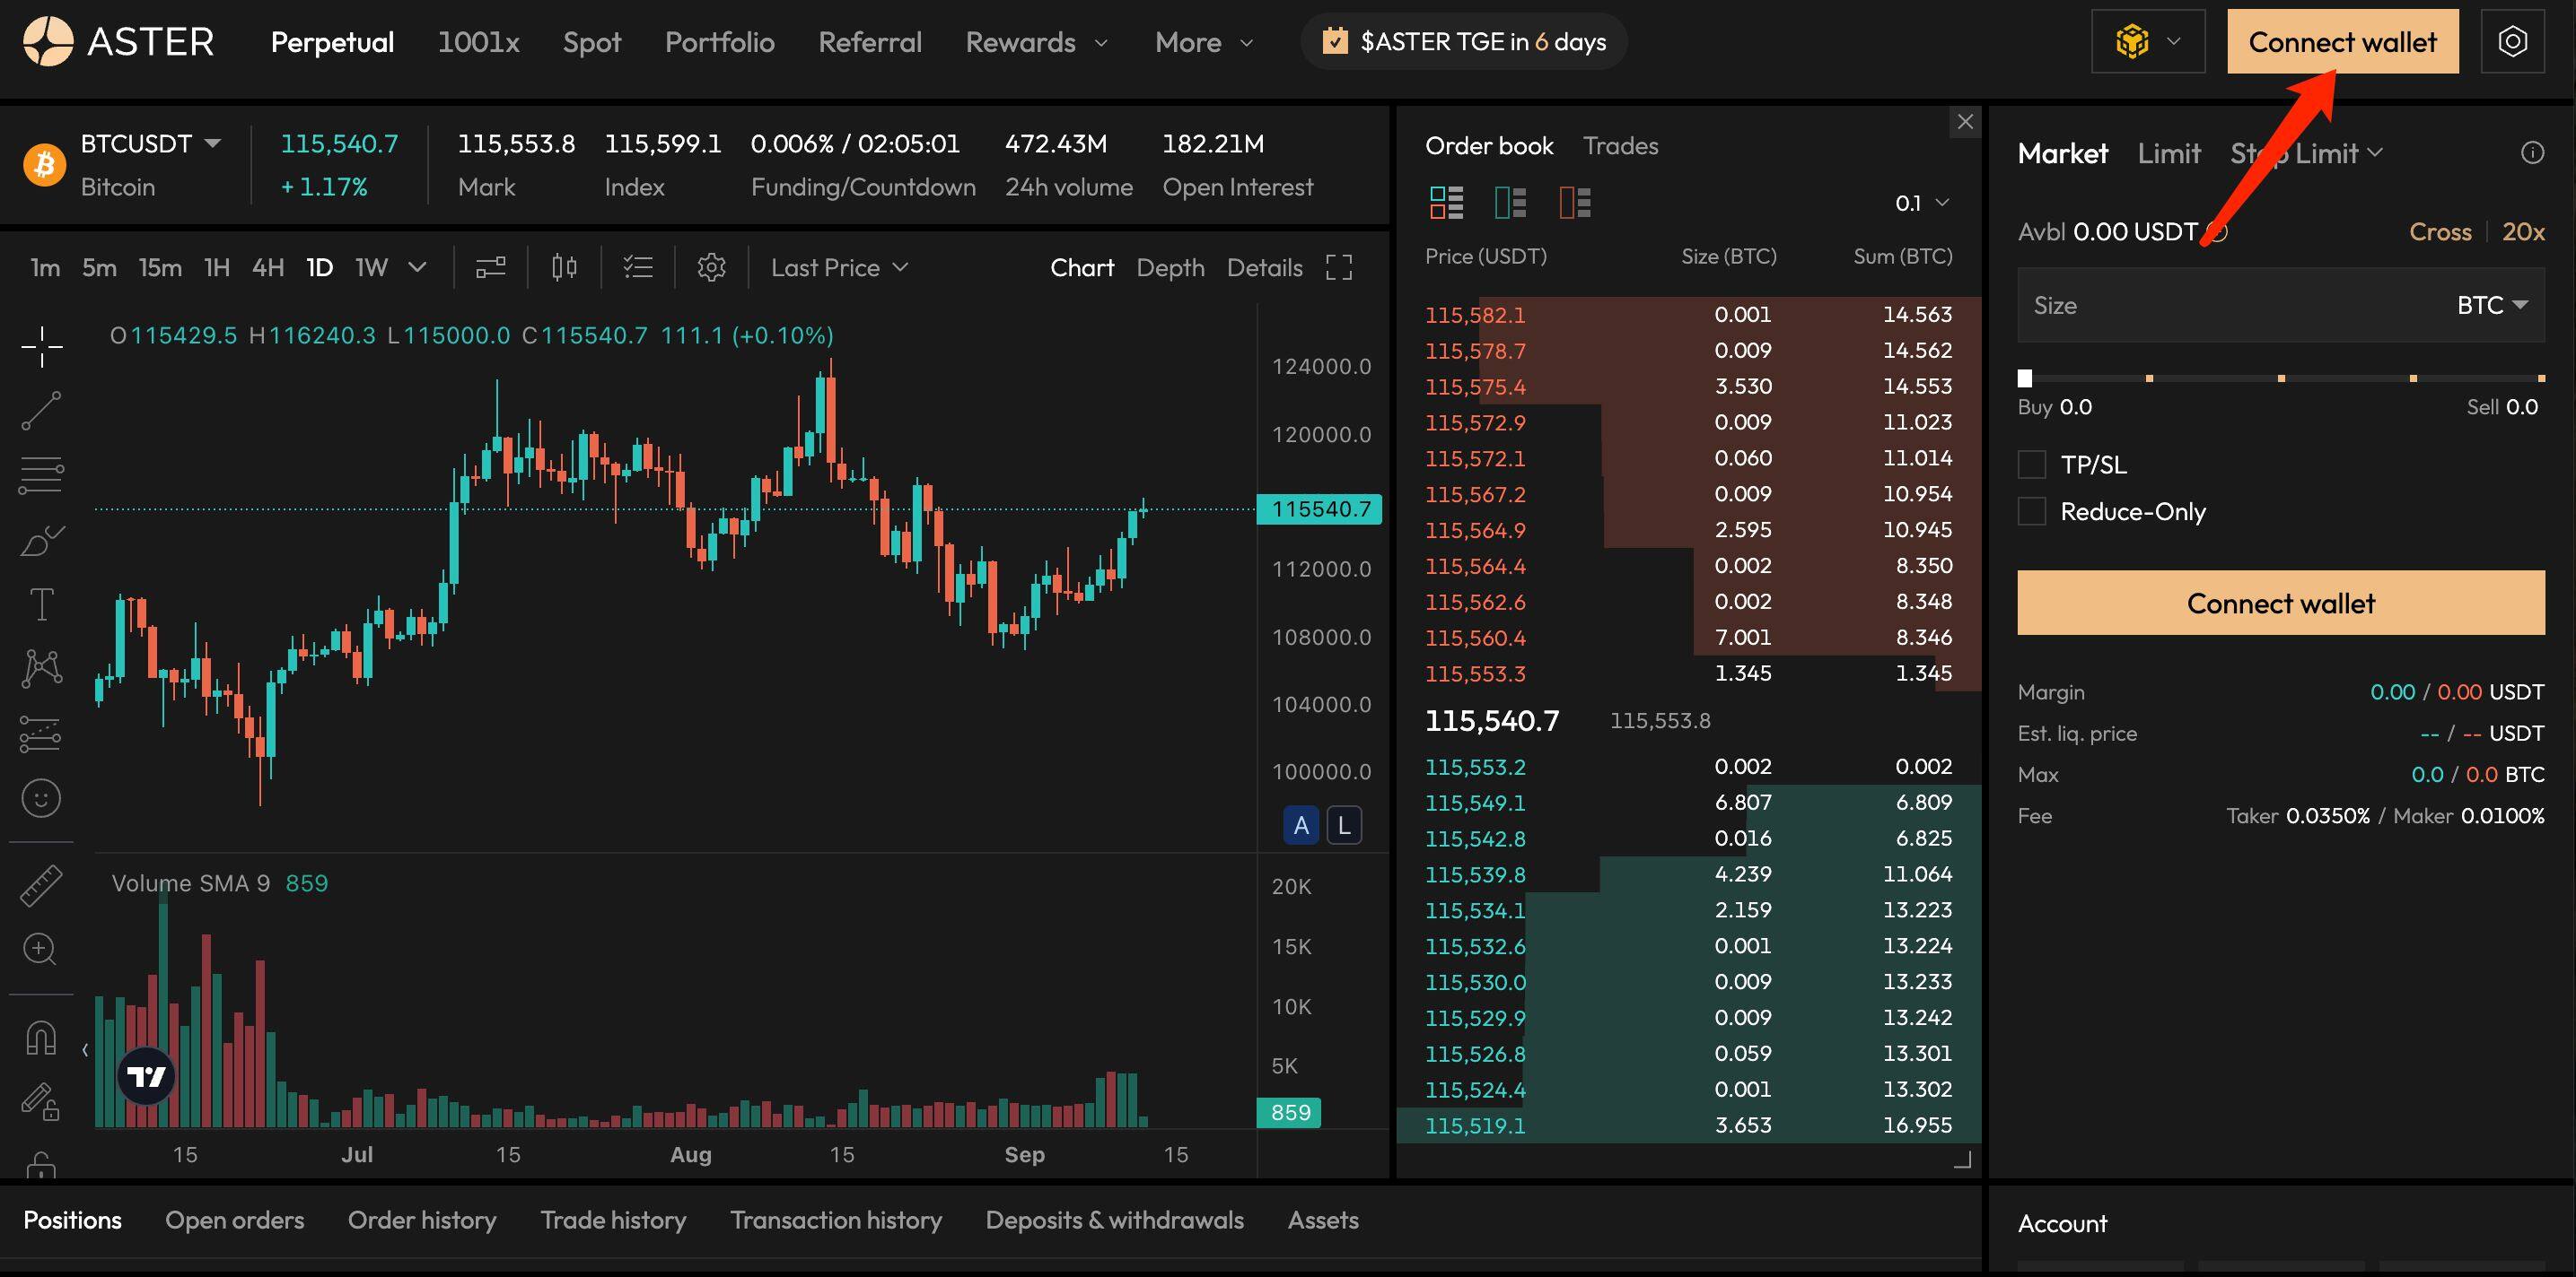Enable the TP/SL checkbox
The width and height of the screenshot is (2576, 1277).
coord(2031,465)
